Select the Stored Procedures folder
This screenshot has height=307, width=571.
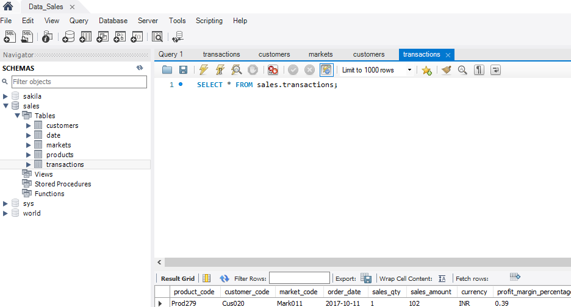click(63, 184)
